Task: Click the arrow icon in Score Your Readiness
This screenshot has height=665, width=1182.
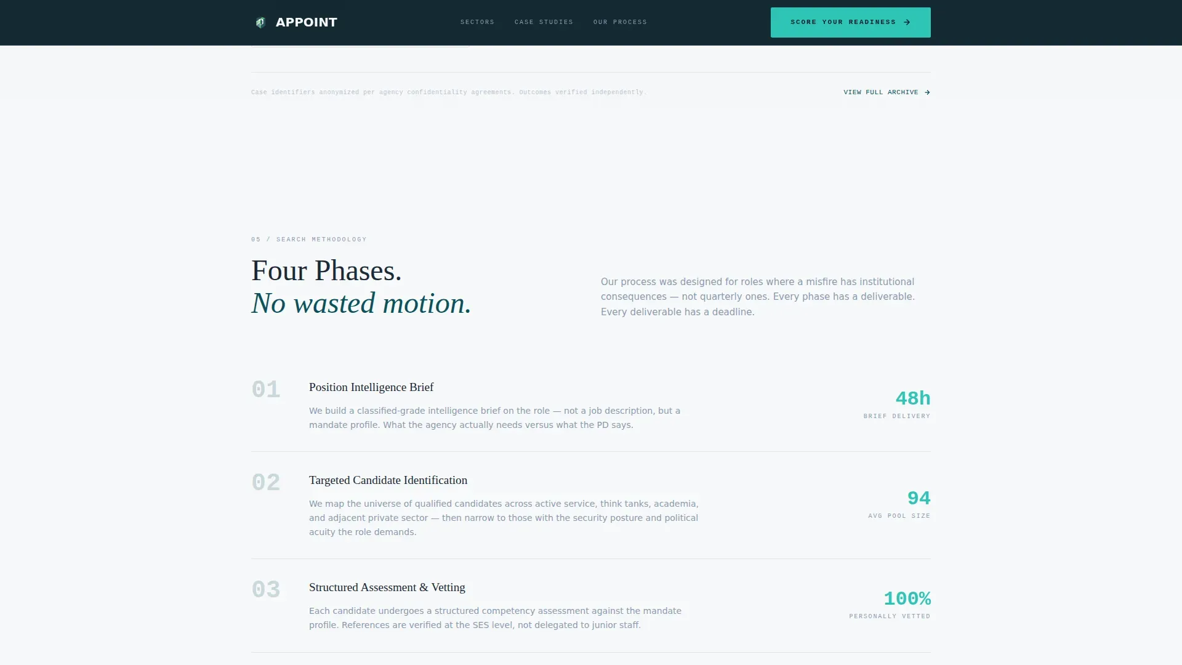Action: point(907,22)
